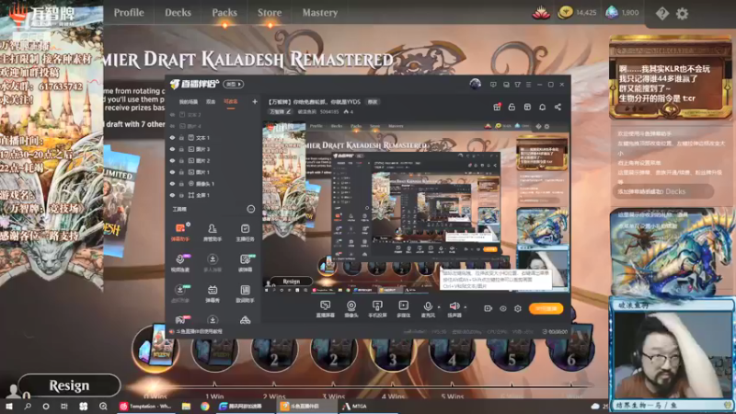Add mobile screen-cast source
This screenshot has width=736, height=414.
pyautogui.click(x=377, y=309)
